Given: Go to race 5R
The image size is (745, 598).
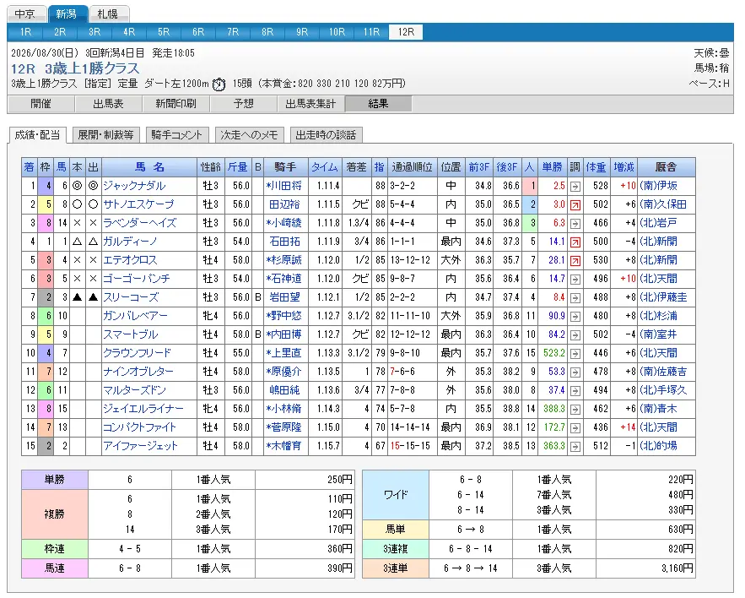Looking at the screenshot, I should [164, 32].
